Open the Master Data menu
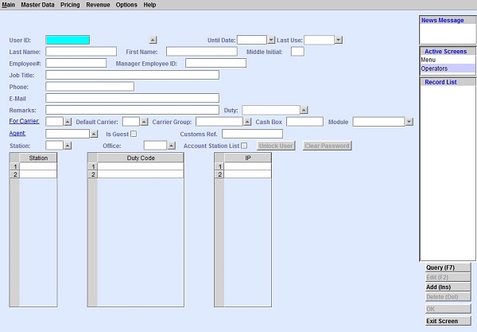 [x=37, y=5]
